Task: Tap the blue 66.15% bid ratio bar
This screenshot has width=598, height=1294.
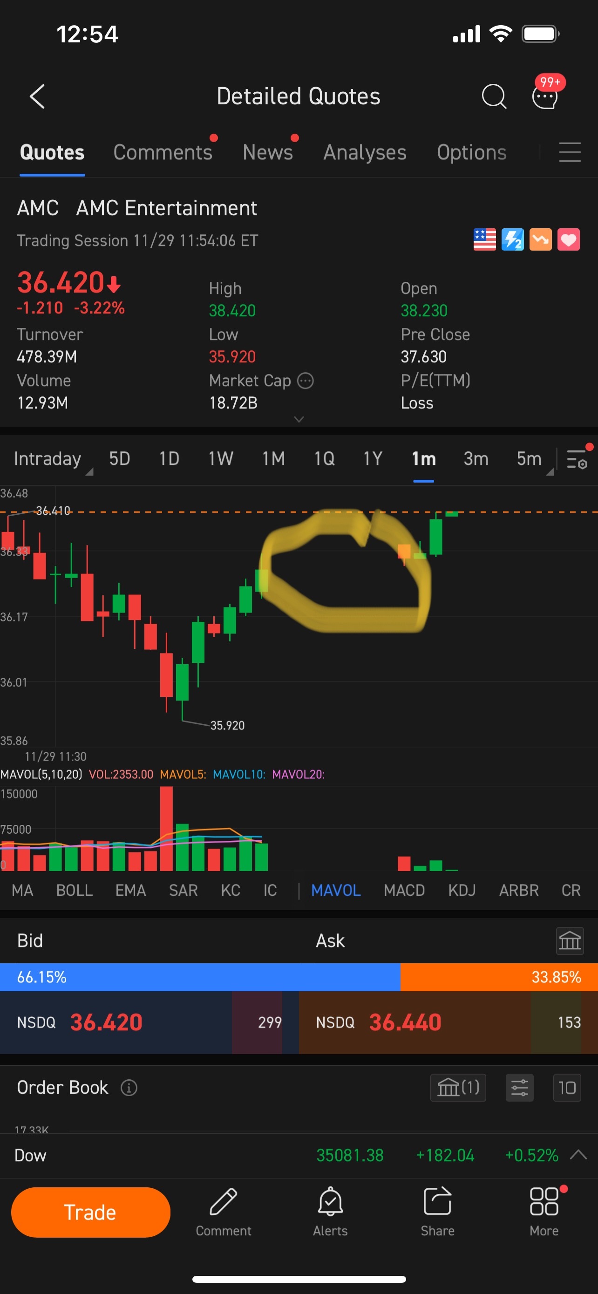Action: [x=200, y=977]
